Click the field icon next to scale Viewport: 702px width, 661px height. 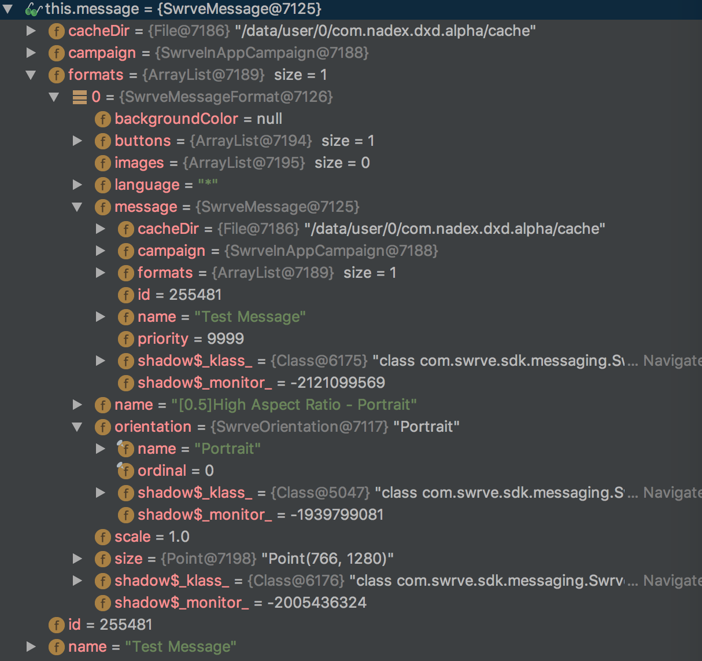[x=102, y=537]
